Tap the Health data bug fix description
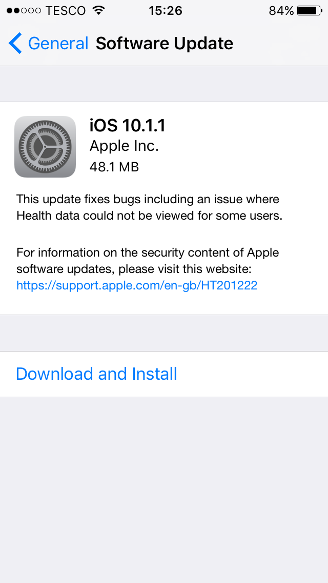Viewport: 328px width, 583px height. click(149, 207)
